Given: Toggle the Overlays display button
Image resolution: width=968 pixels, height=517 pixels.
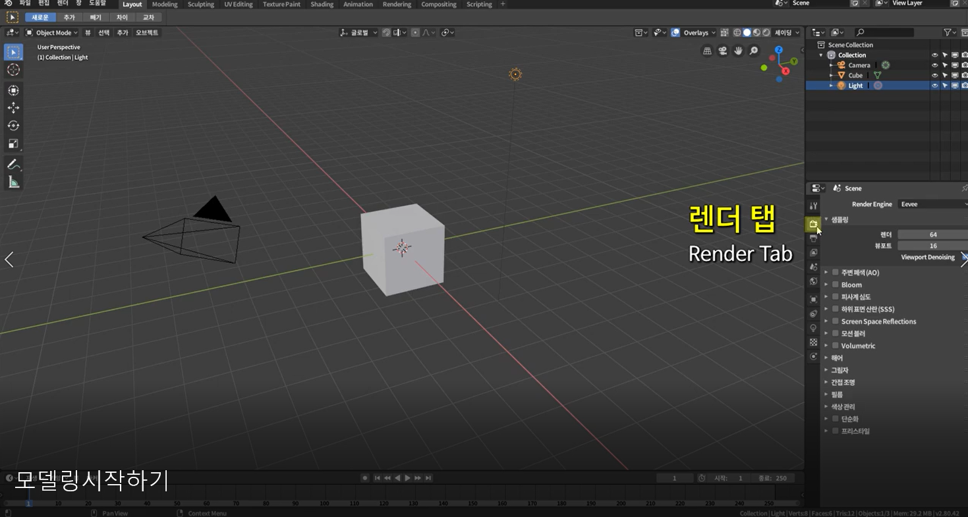Looking at the screenshot, I should [675, 32].
